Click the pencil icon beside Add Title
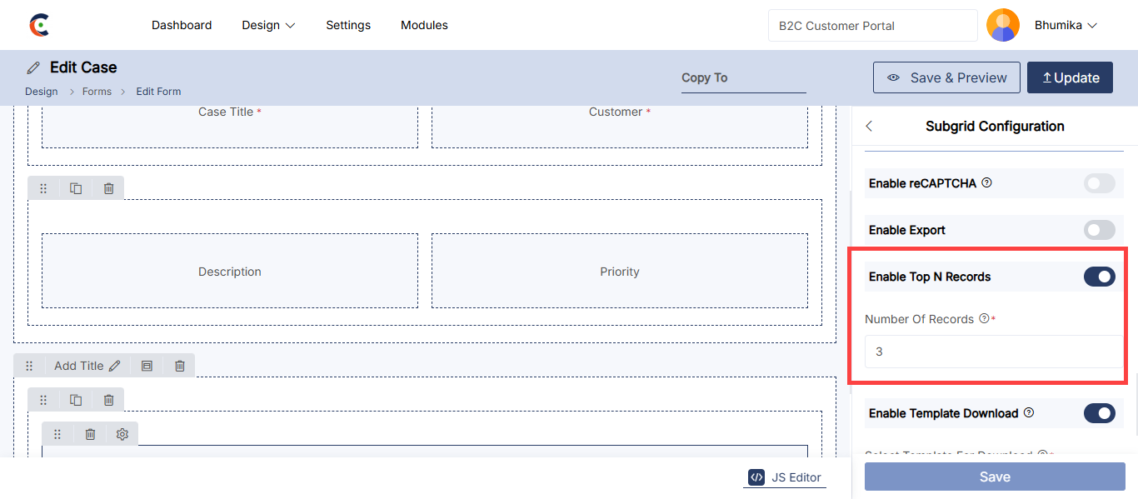Image resolution: width=1138 pixels, height=499 pixels. 115,366
